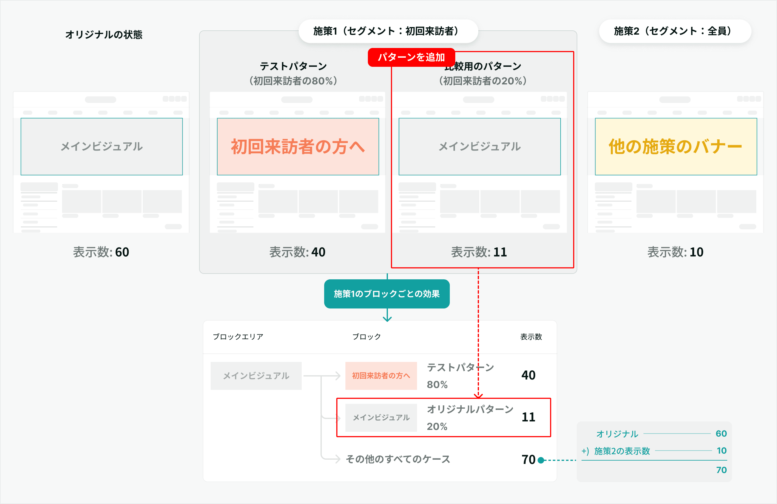Viewport: 777px width, 504px height.
Task: Click the red dashed arrowhead above オリジナルパターン
Action: (478, 396)
